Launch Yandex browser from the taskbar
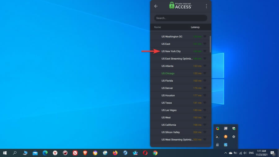This screenshot has width=279, height=157. [55, 153]
